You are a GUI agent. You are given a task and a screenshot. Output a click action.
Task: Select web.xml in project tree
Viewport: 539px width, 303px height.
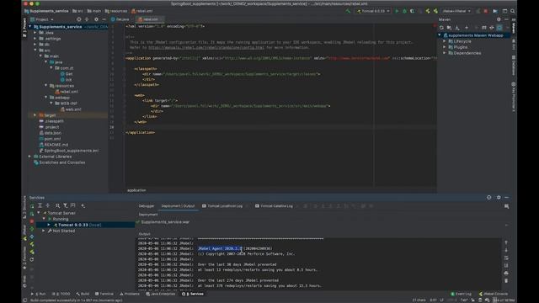pyautogui.click(x=71, y=109)
